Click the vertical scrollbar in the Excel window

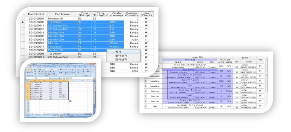click(94, 97)
